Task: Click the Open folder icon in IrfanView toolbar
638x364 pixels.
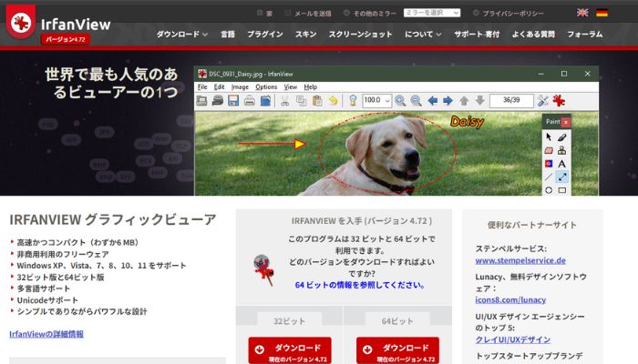Action: [201, 100]
